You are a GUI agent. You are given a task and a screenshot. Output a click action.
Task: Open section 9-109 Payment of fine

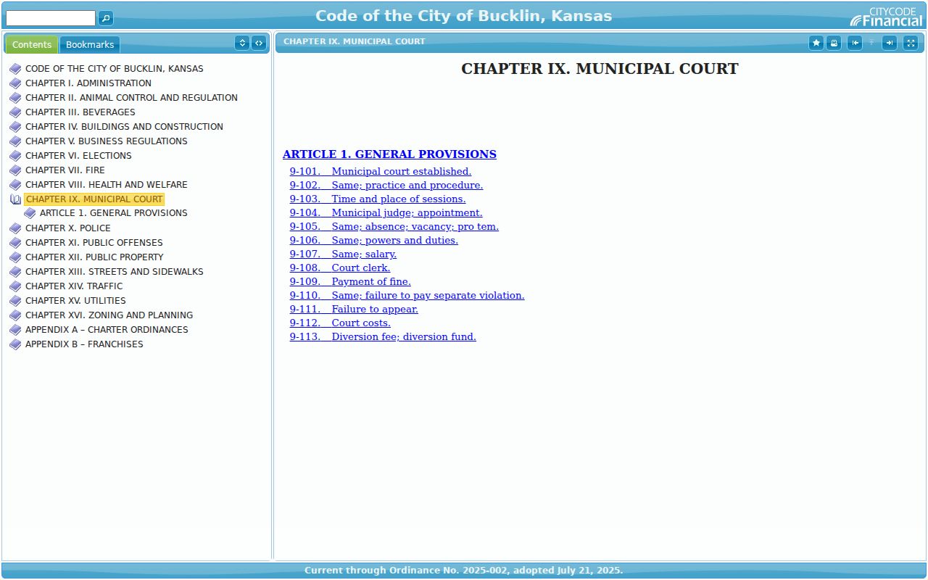(350, 282)
